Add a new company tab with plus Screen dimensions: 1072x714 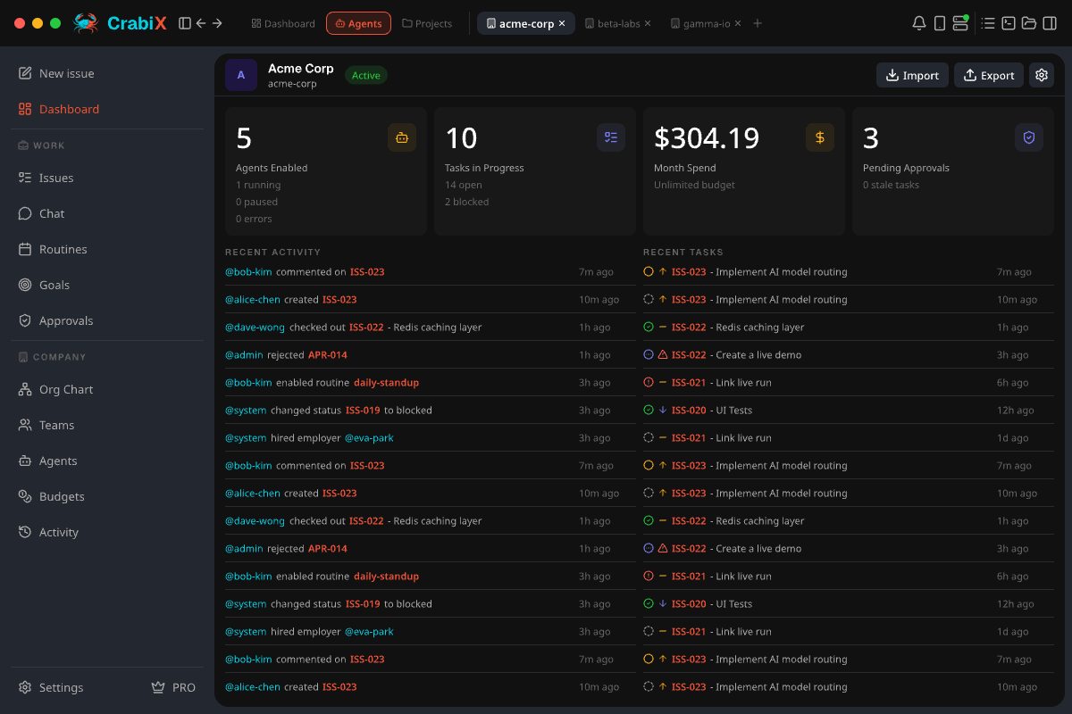[758, 23]
